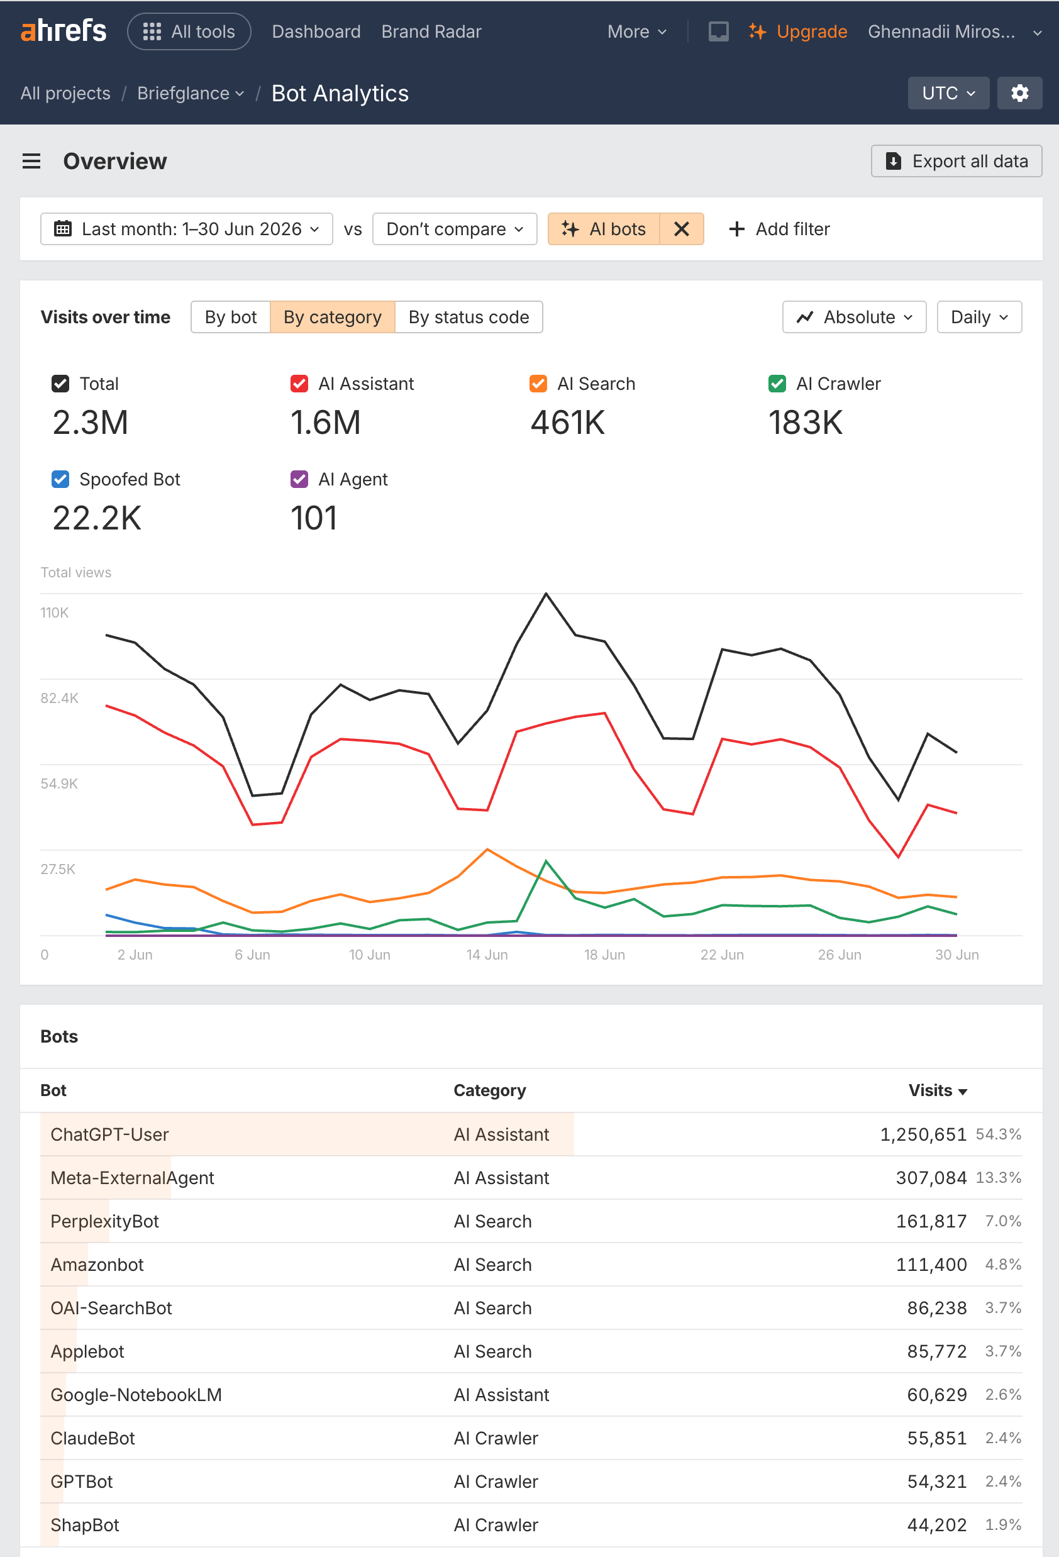Click the screen mode icon in header
This screenshot has width=1059, height=1557.
pyautogui.click(x=718, y=31)
